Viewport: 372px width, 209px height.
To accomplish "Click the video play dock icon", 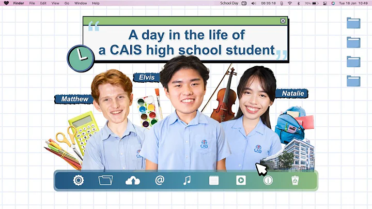I will pos(241,181).
